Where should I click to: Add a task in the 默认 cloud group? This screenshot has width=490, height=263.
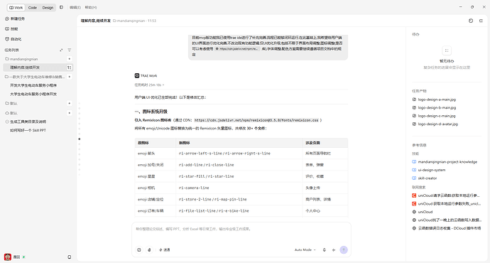pyautogui.click(x=70, y=113)
